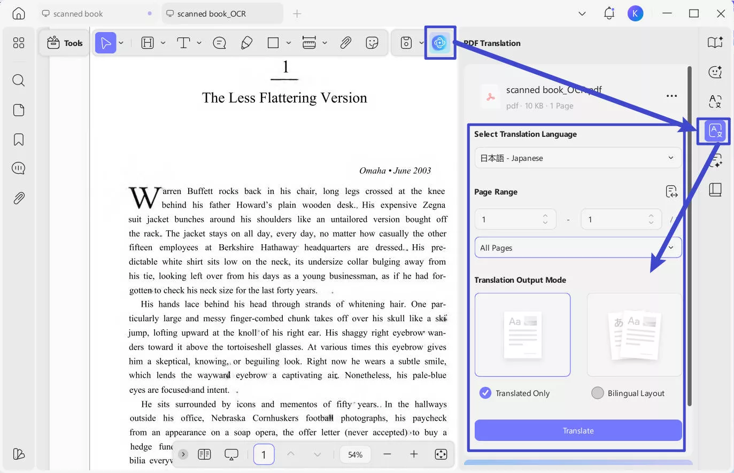Open the All Pages dropdown
This screenshot has height=473, width=734.
[x=578, y=247]
